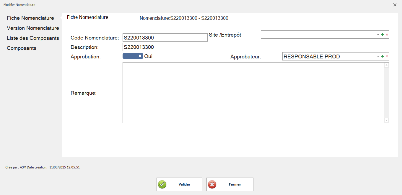The width and height of the screenshot is (402, 195).
Task: Go to the Composants tab
Action: [x=22, y=48]
